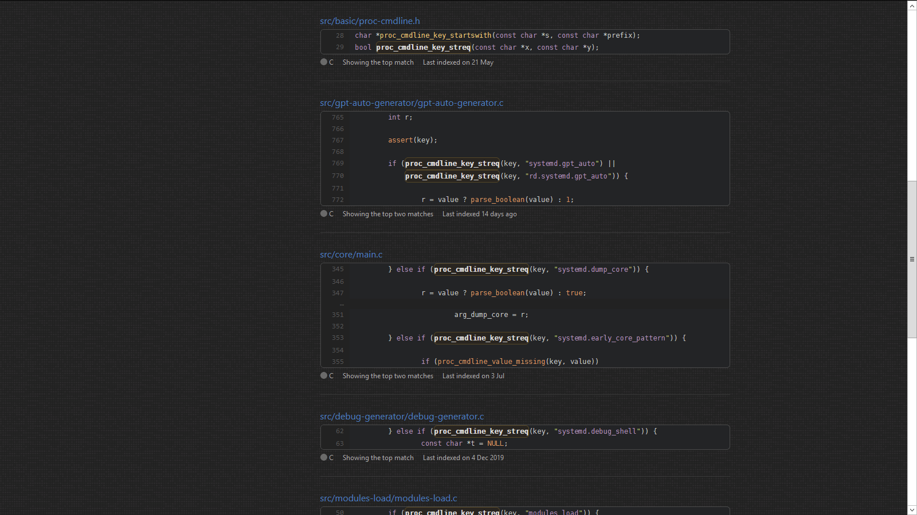Click the C language dot under proc-cmdline.h
This screenshot has height=515, width=917.
(324, 62)
